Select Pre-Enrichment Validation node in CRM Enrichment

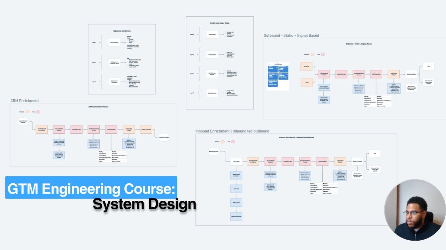pyautogui.click(x=59, y=130)
